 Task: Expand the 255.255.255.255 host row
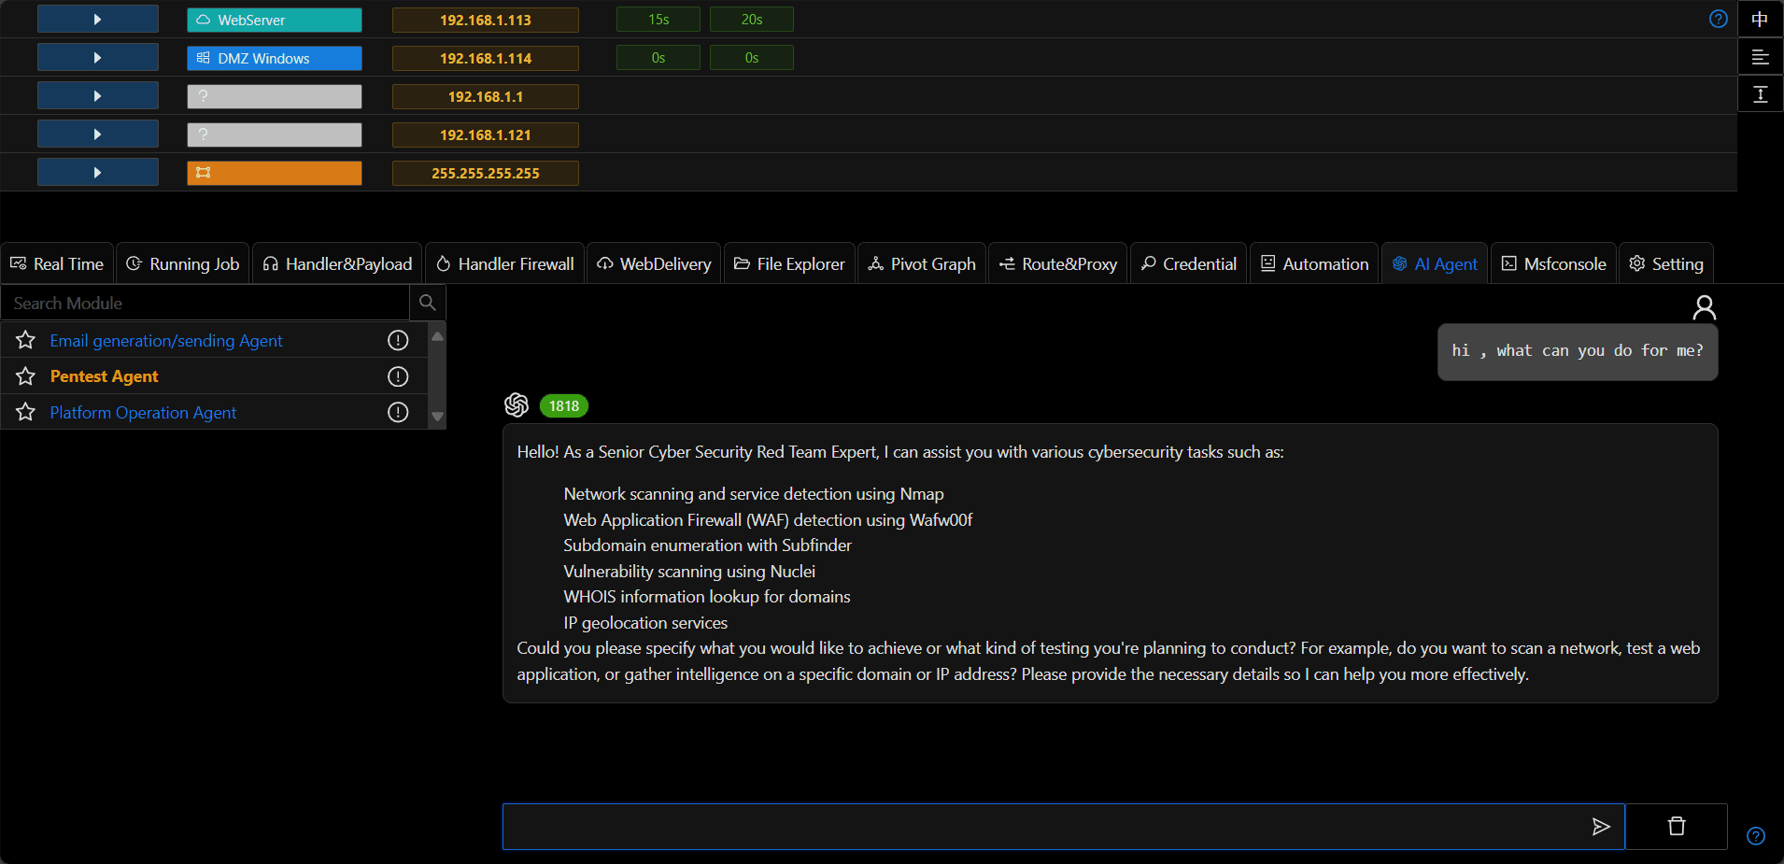tap(98, 173)
